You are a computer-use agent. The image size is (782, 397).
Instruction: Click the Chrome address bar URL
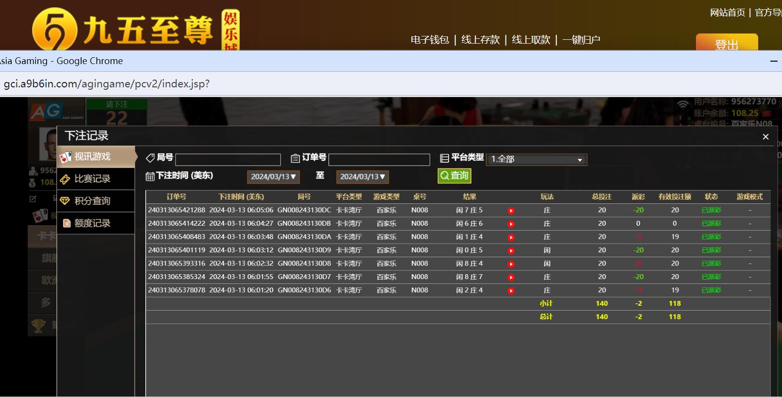coord(107,83)
